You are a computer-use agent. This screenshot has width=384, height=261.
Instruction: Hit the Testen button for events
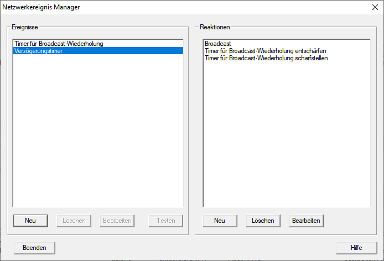[165, 221]
